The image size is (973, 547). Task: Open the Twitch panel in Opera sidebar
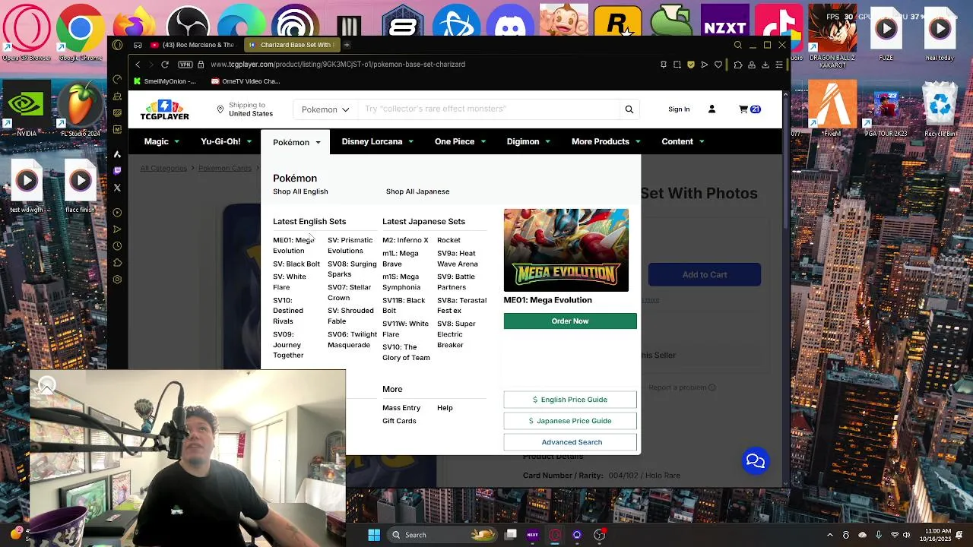[x=117, y=171]
